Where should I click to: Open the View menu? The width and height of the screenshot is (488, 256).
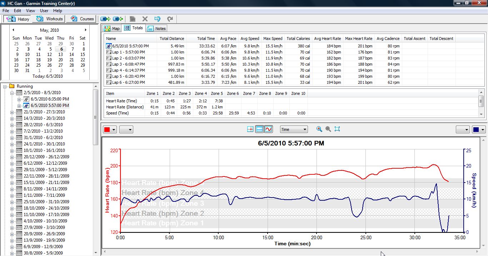(30, 11)
